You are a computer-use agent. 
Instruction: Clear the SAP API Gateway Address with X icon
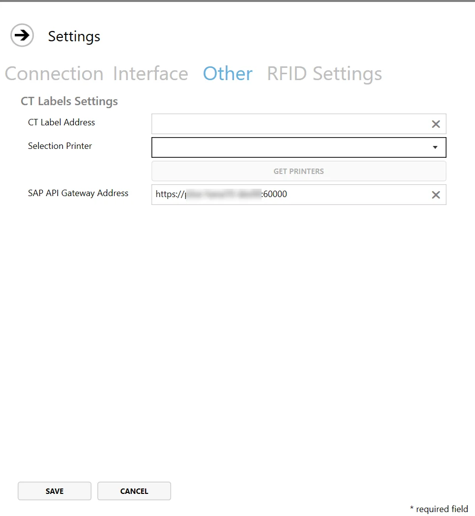436,195
